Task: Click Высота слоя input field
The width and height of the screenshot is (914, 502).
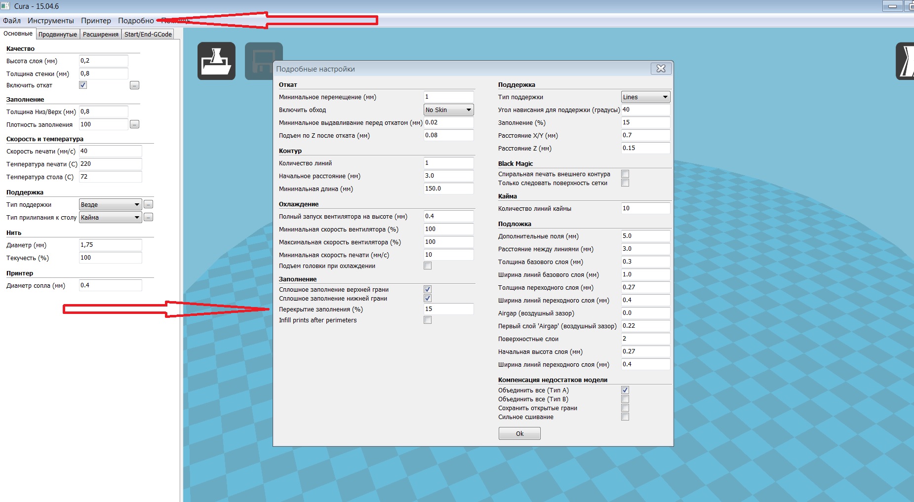Action: [x=104, y=61]
